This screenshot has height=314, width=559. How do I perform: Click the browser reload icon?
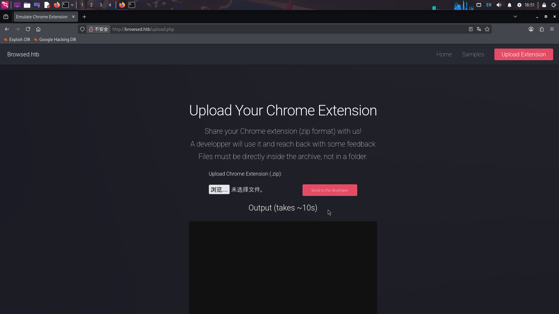pyautogui.click(x=28, y=29)
